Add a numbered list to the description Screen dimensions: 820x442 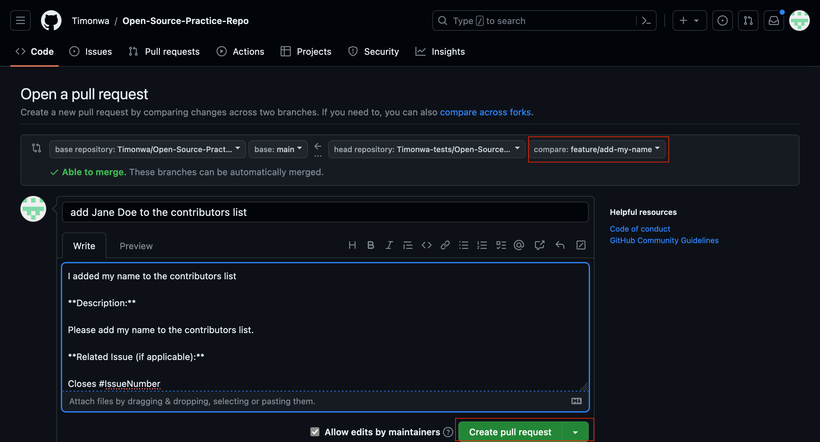[482, 245]
